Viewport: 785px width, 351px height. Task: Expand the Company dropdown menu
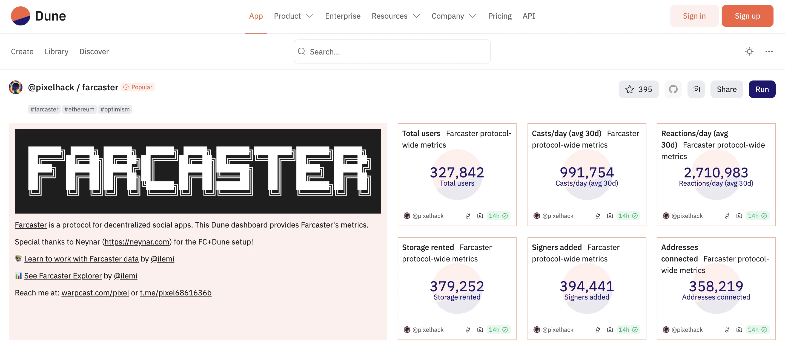coord(453,16)
